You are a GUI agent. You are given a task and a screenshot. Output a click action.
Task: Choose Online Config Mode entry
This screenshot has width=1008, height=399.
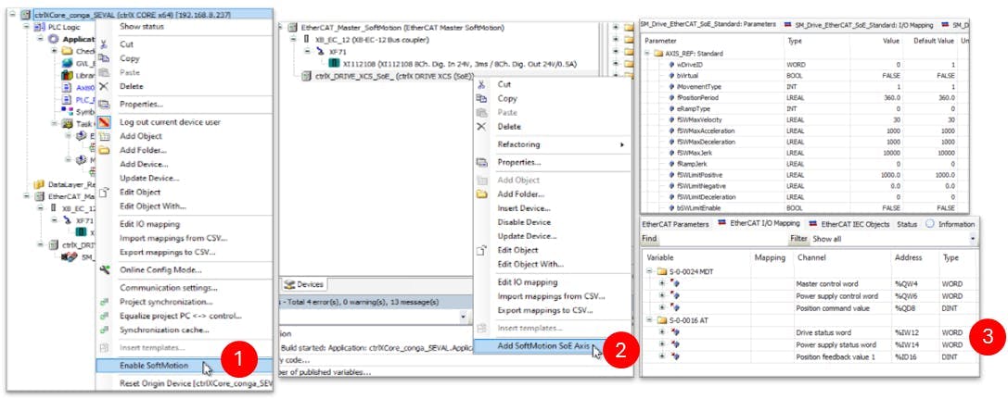pyautogui.click(x=160, y=269)
